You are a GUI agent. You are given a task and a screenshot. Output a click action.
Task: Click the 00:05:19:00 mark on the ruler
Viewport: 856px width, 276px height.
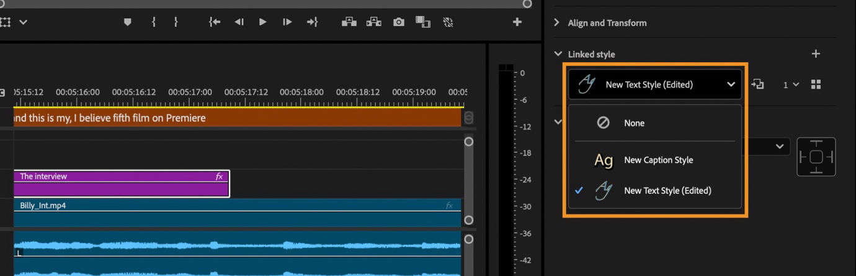[x=414, y=92]
